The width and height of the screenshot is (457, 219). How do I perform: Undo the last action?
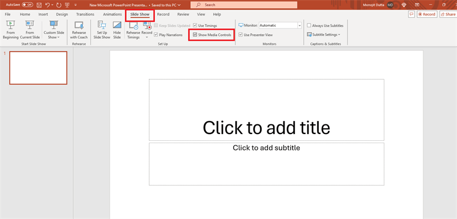tap(47, 5)
